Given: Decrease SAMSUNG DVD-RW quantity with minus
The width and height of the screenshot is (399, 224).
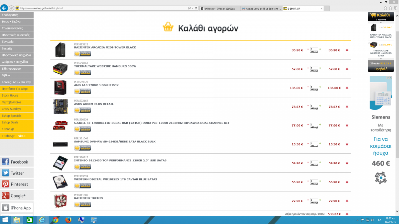Looking at the screenshot, I should pos(308,143).
